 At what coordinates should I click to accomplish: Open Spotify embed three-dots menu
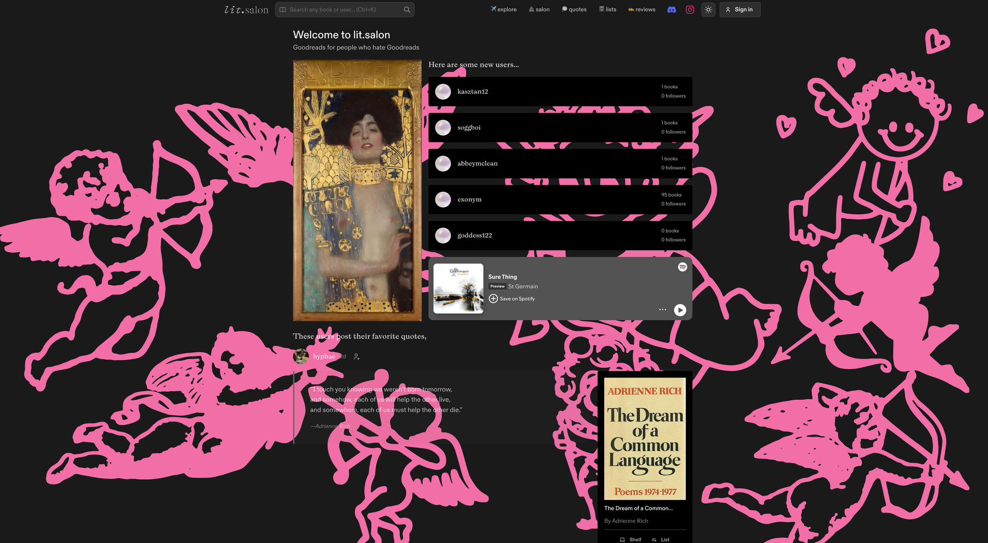662,310
